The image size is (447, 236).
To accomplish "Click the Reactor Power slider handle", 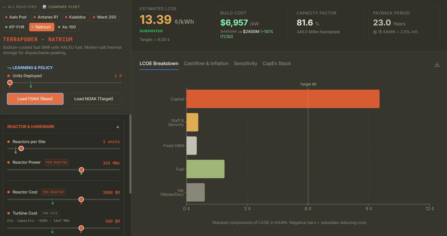I will pyautogui.click(x=81, y=170).
